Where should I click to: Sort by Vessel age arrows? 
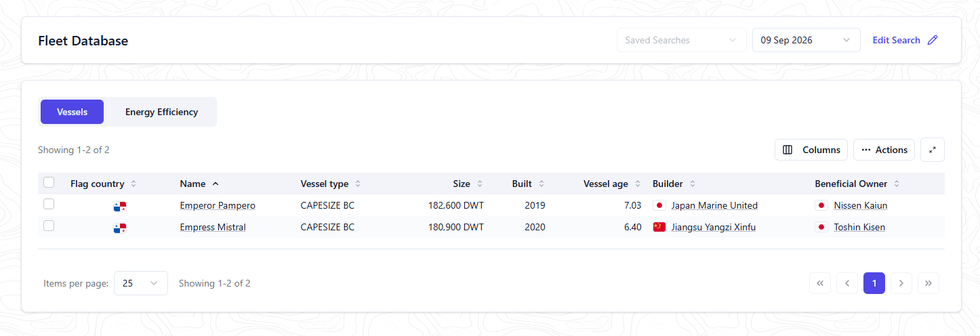(638, 184)
